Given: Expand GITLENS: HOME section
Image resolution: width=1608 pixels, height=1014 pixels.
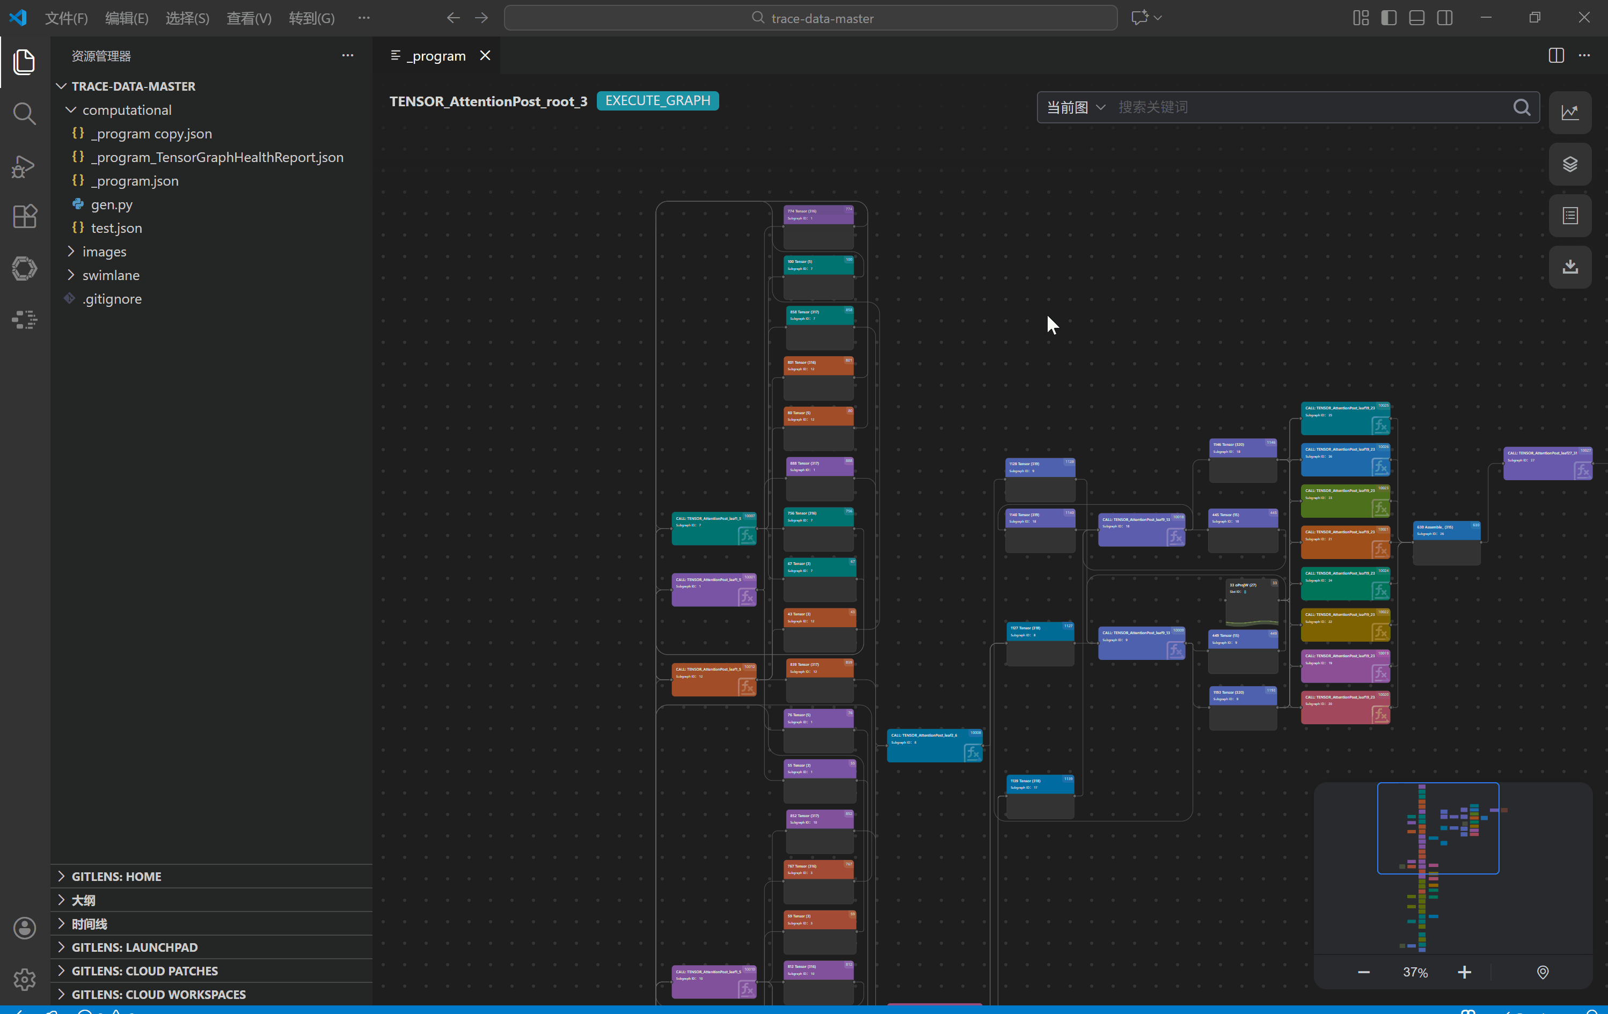Looking at the screenshot, I should click(116, 877).
